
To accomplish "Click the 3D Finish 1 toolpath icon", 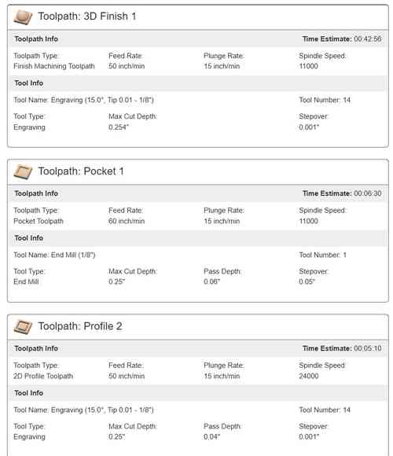I will coord(23,17).
